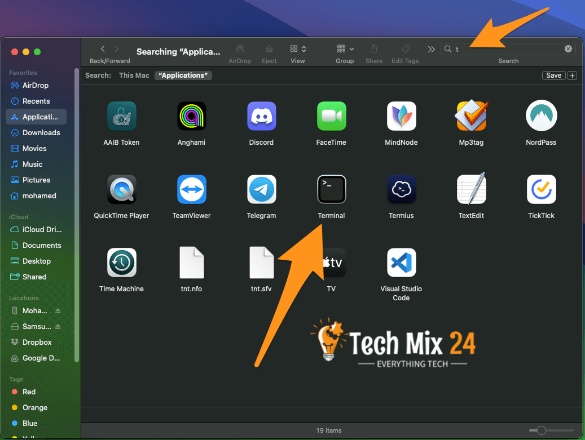Image resolution: width=585 pixels, height=440 pixels.
Task: Switch search scope to This Mac
Action: [134, 75]
